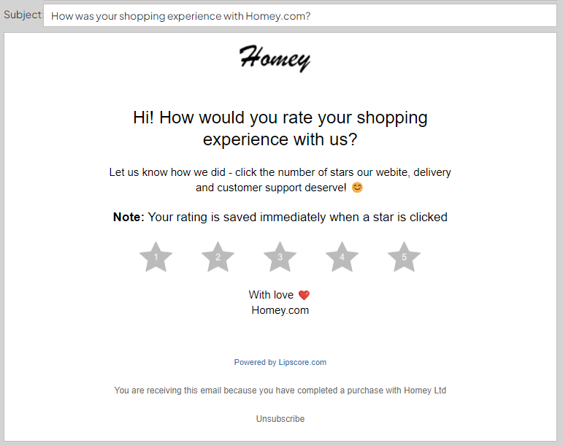Open the Powered by Lipscore.com link
Image resolution: width=563 pixels, height=446 pixels.
tap(280, 362)
